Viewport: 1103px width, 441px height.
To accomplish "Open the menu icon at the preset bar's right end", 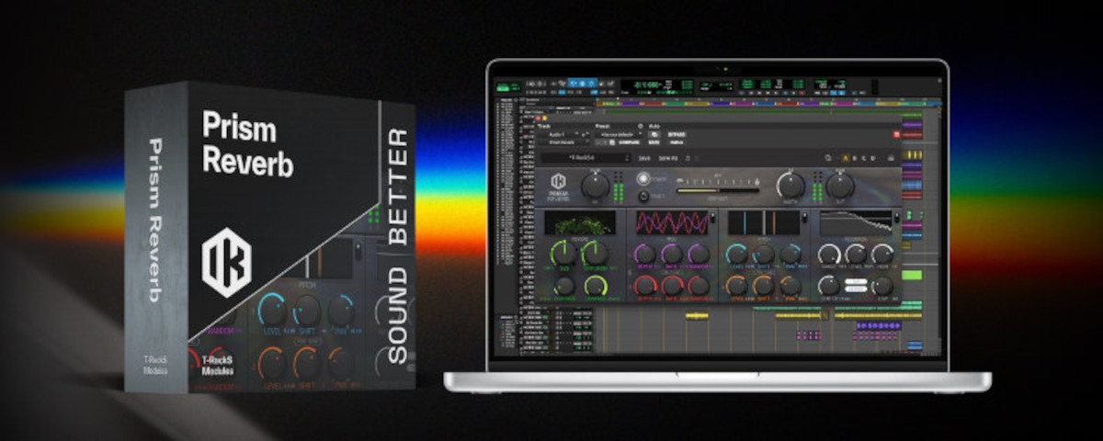I will point(891,158).
